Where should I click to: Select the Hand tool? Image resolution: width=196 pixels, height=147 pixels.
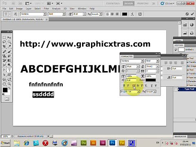pos(4,84)
